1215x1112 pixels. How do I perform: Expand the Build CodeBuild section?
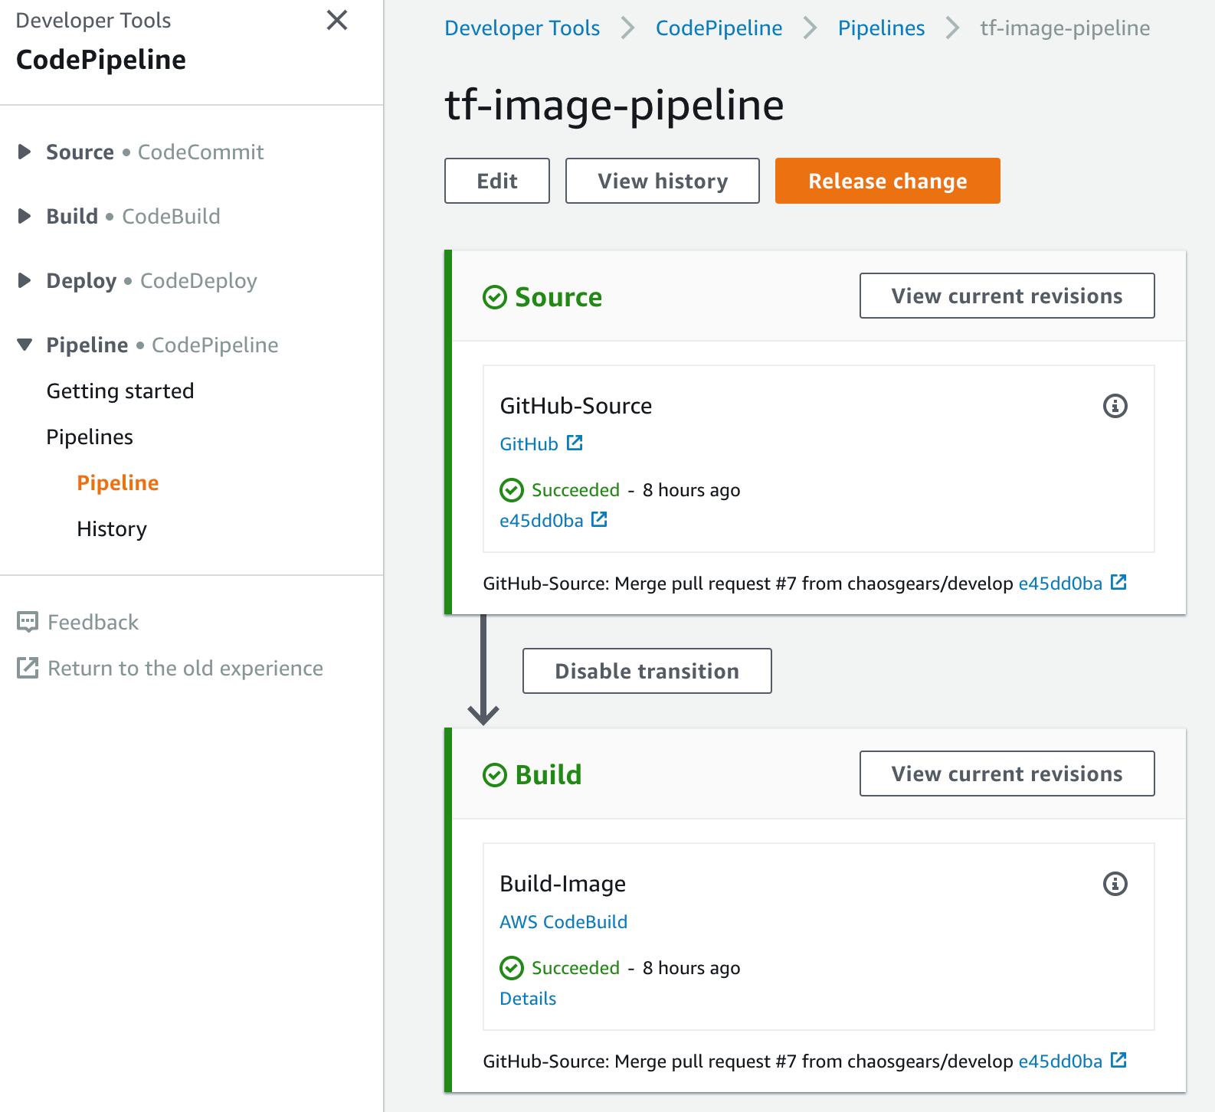click(25, 216)
